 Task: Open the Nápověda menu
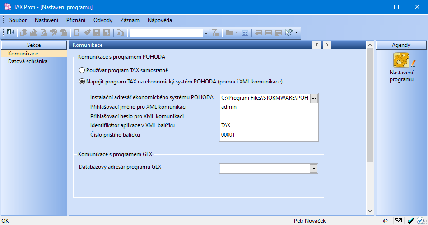click(160, 20)
